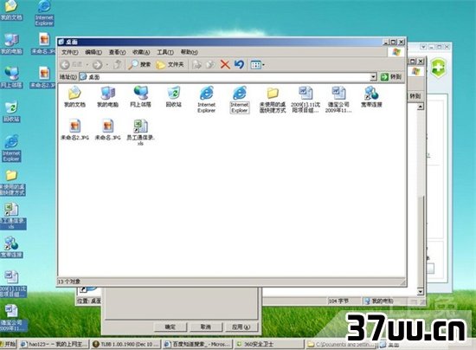The image size is (476, 350).
Task: Click 我的电脑 in background window status bar
Action: (x=379, y=301)
